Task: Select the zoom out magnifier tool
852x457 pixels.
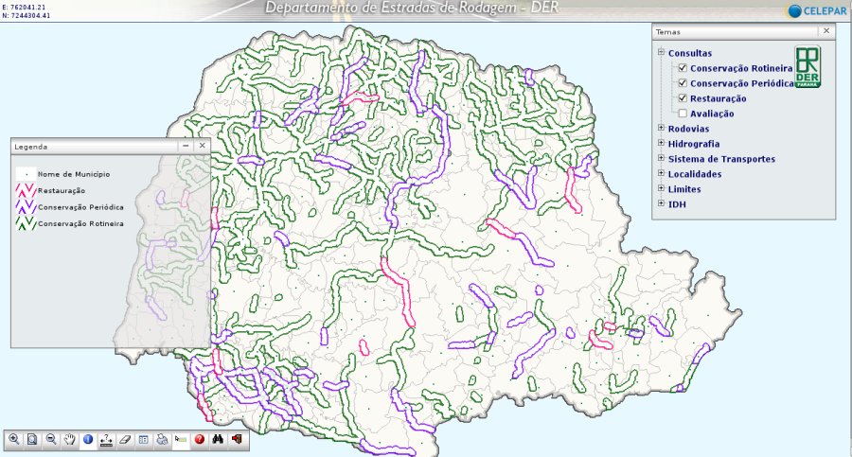Action: pyautogui.click(x=51, y=439)
